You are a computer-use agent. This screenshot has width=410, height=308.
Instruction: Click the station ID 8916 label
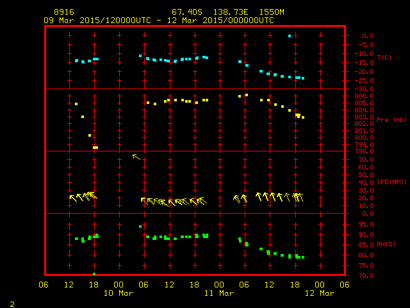coord(64,12)
